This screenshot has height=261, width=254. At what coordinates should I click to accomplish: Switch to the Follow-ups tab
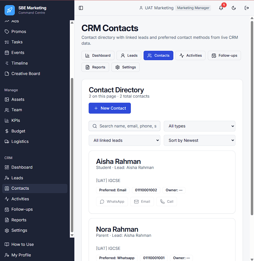tap(224, 55)
